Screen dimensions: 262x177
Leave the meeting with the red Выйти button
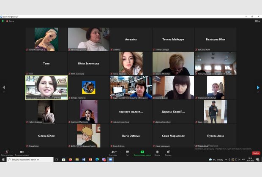[256, 153]
